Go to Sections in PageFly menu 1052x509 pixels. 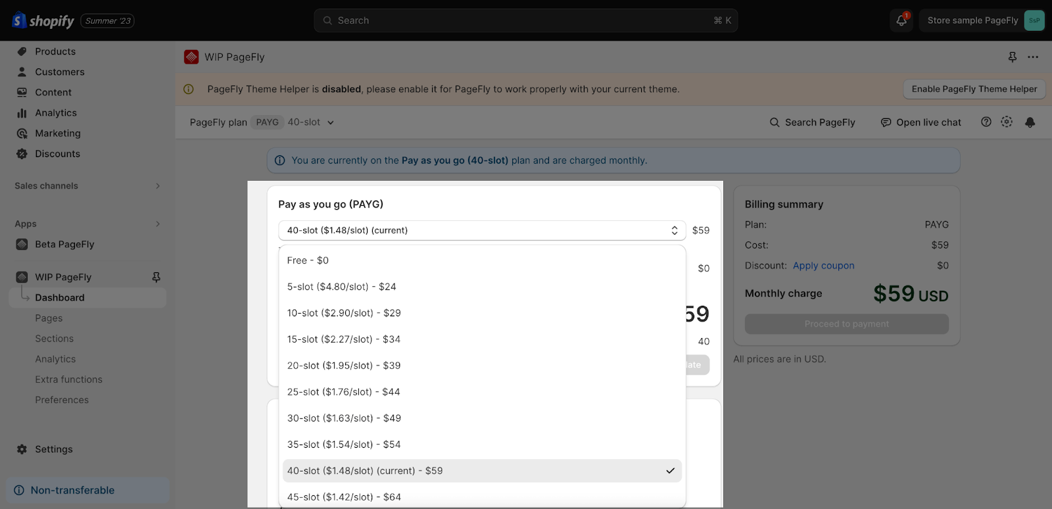[x=54, y=339]
